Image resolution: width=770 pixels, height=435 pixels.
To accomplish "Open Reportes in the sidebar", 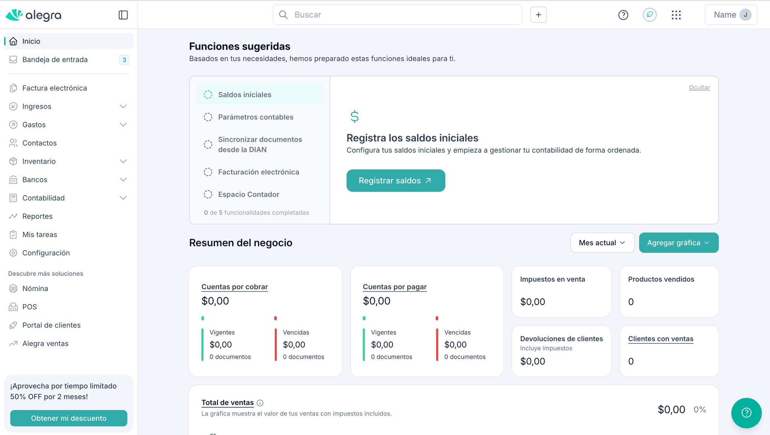I will [x=37, y=216].
